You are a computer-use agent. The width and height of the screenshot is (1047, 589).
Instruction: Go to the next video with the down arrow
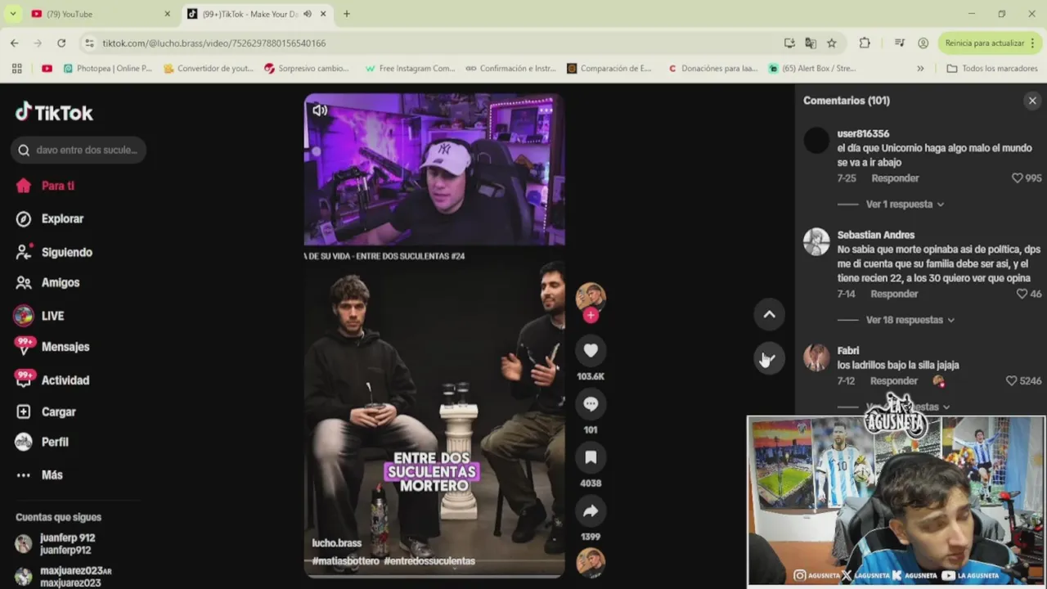769,358
